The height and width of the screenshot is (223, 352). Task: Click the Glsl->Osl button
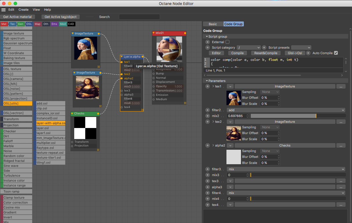(295, 53)
